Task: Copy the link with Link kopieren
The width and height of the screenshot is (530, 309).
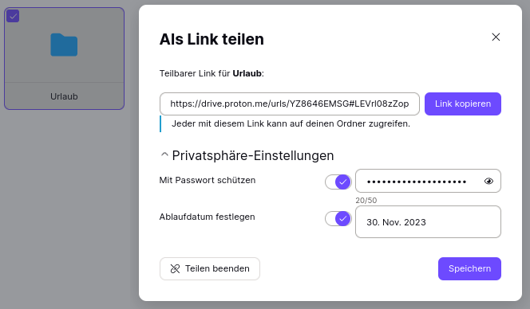Action: 463,104
